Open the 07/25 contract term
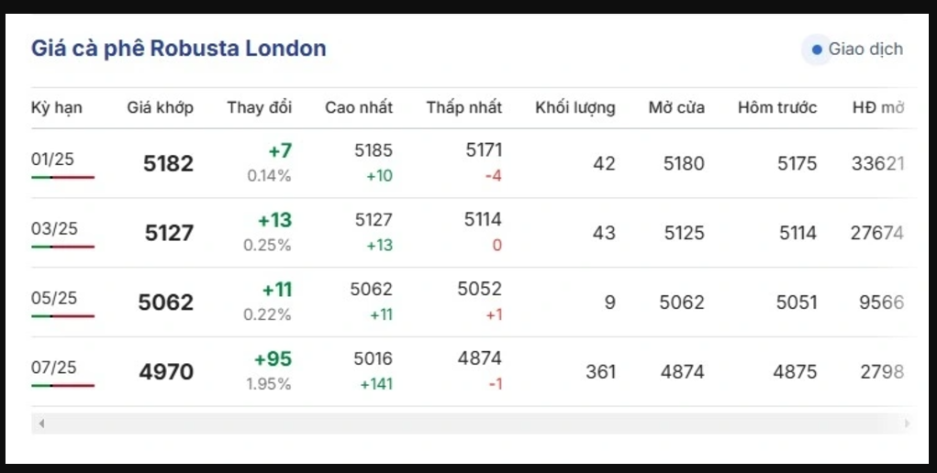Viewport: 937px width, 473px height. (54, 367)
